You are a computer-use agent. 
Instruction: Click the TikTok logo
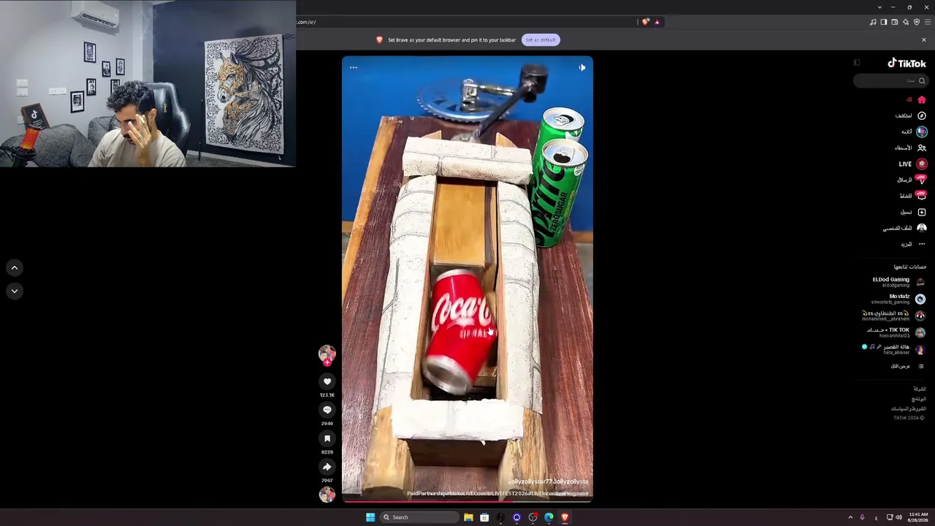907,63
